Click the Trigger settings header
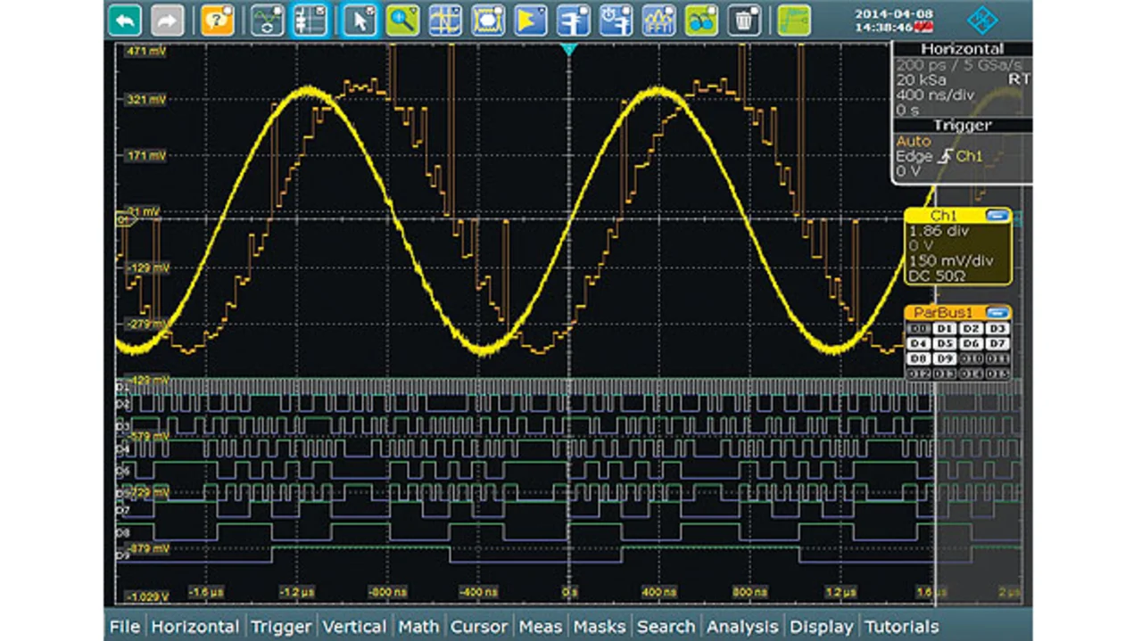Viewport: 1142px width, 641px height. 962,126
